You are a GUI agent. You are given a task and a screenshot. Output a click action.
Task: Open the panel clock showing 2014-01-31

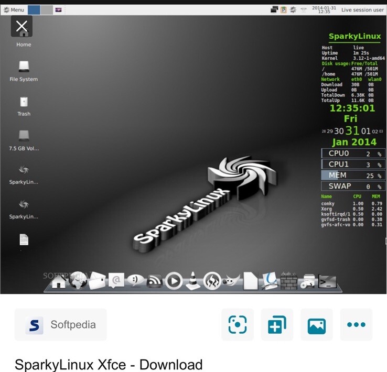click(x=324, y=9)
